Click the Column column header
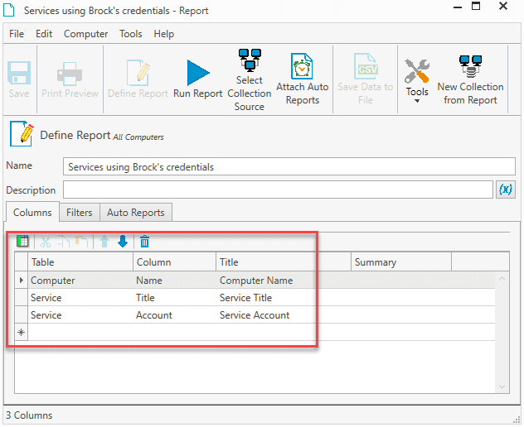Image resolution: width=524 pixels, height=427 pixels. click(x=174, y=261)
